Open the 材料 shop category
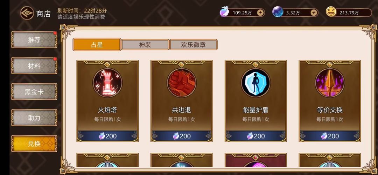 point(34,66)
